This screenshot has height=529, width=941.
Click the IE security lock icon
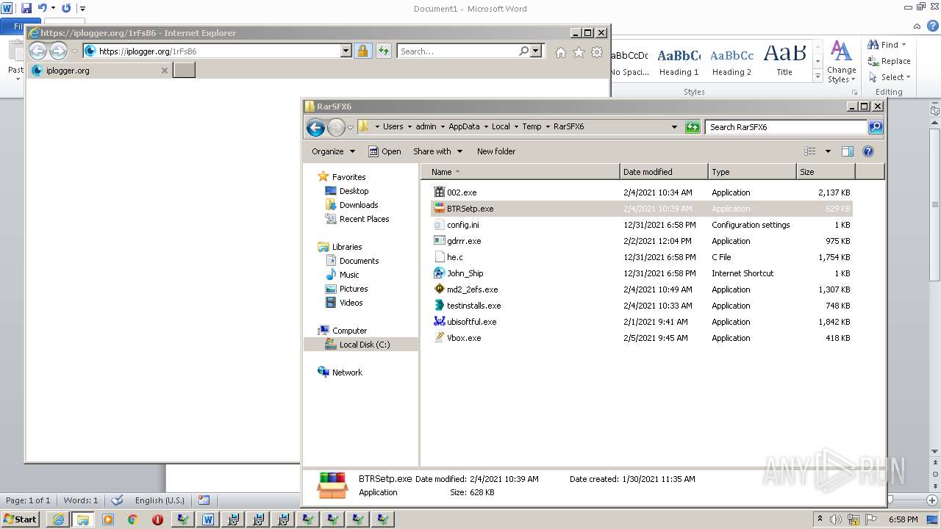tap(362, 51)
